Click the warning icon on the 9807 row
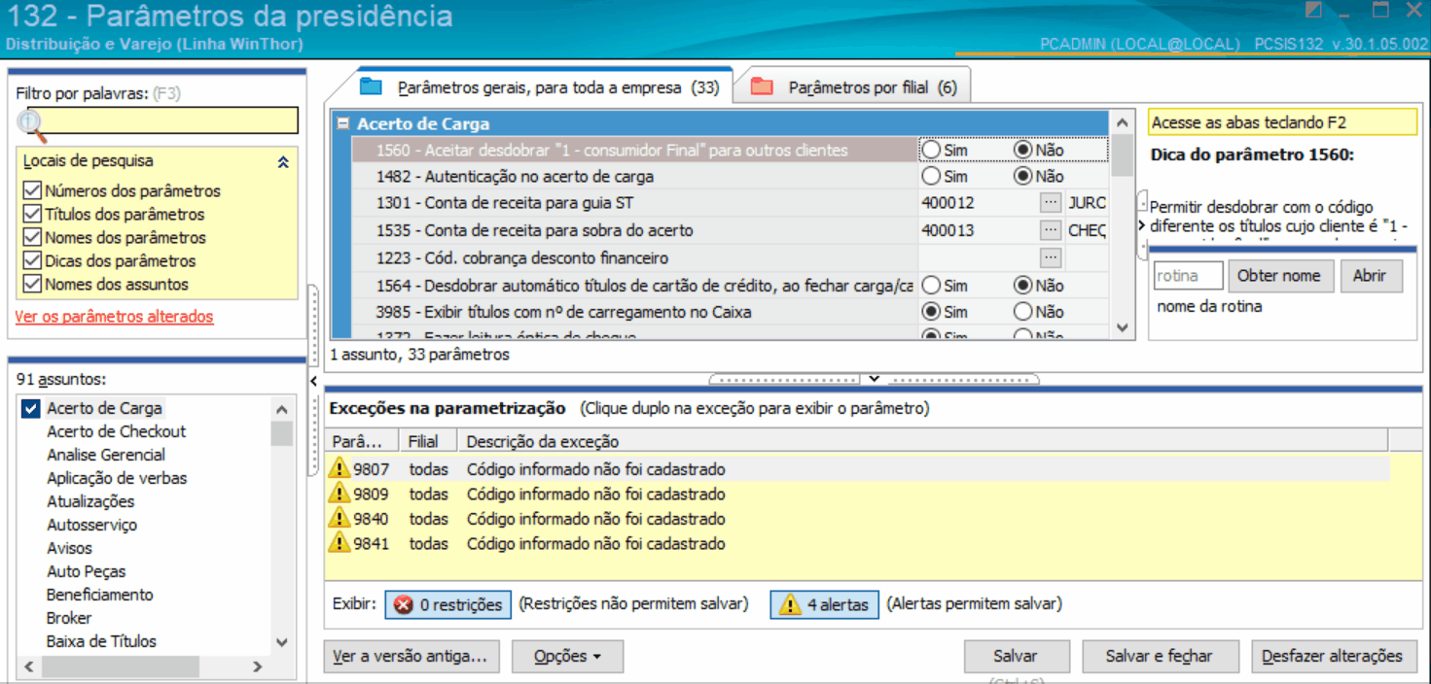Screen dimensions: 1431x684 340,468
